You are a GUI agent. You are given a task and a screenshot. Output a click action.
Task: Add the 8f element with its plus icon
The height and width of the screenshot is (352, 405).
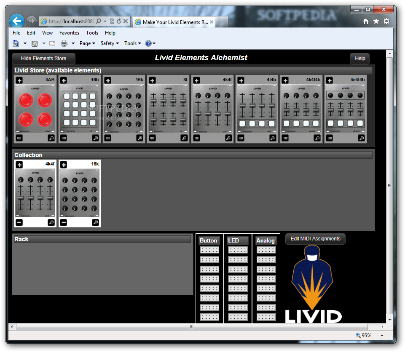(153, 80)
